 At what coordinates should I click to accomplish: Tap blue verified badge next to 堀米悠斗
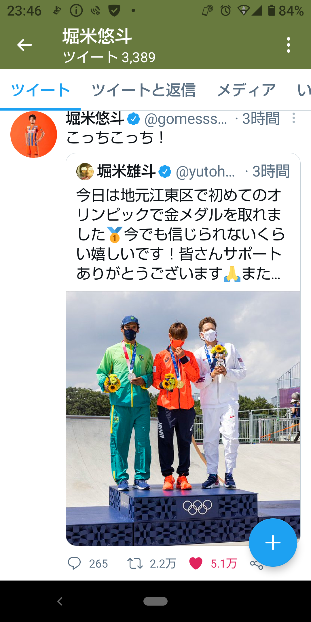[x=134, y=119]
